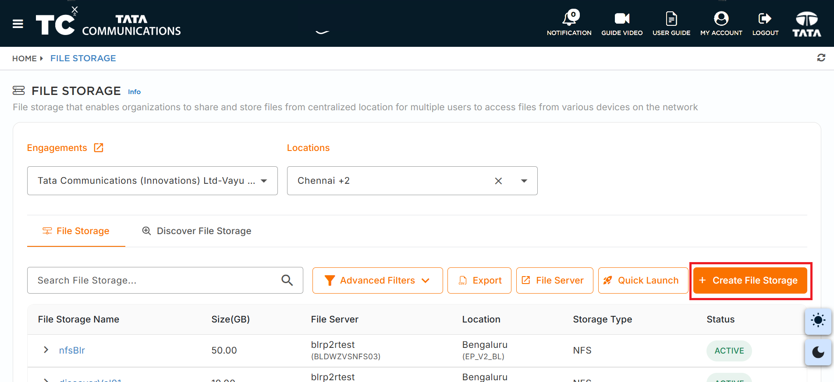The image size is (834, 382).
Task: Focus the Search File Storage field
Action: 165,280
